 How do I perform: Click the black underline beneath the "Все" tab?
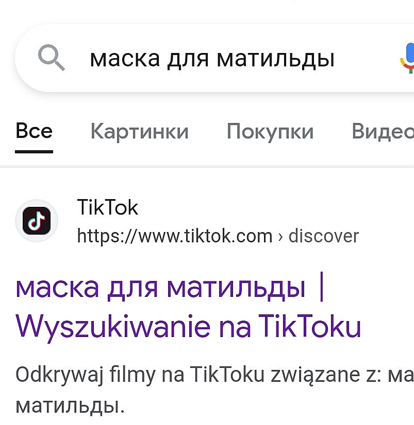click(x=34, y=151)
